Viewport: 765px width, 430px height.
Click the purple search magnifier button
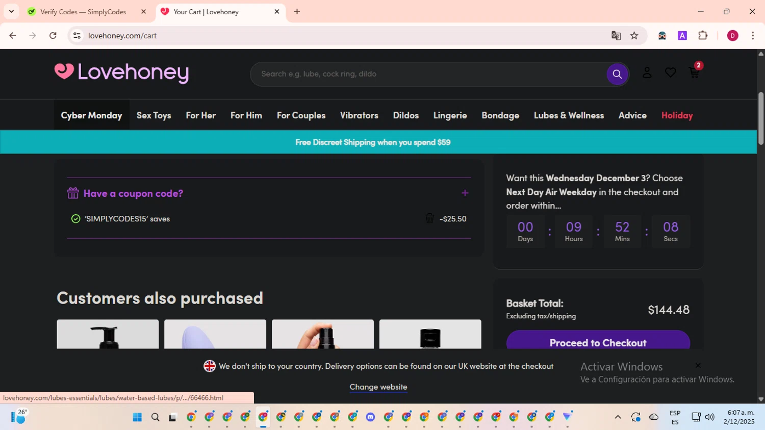(617, 74)
